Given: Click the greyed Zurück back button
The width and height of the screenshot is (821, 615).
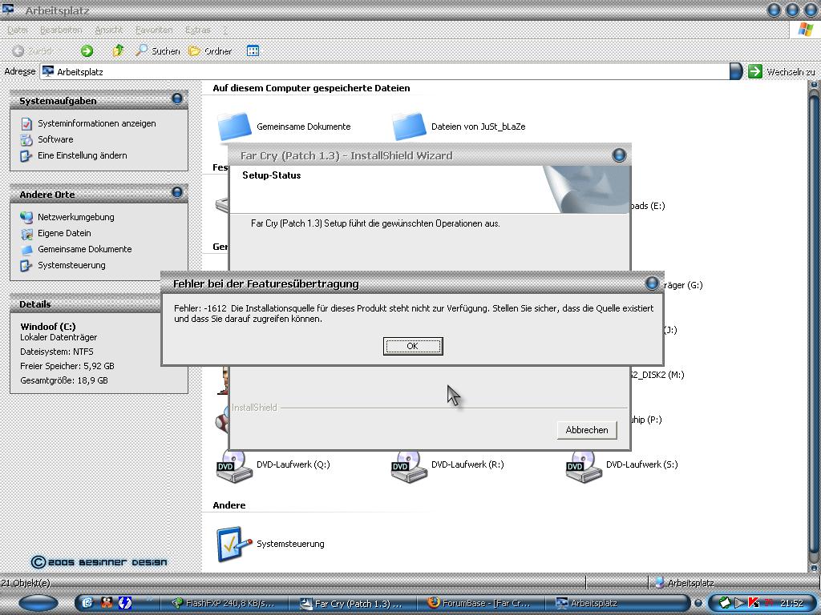Looking at the screenshot, I should [x=32, y=50].
